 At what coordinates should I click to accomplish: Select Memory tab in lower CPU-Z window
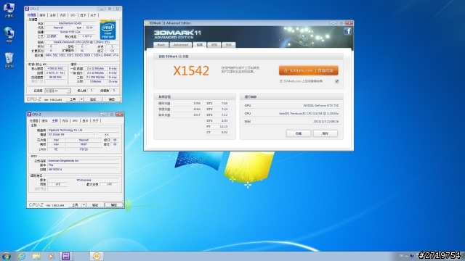65,121
